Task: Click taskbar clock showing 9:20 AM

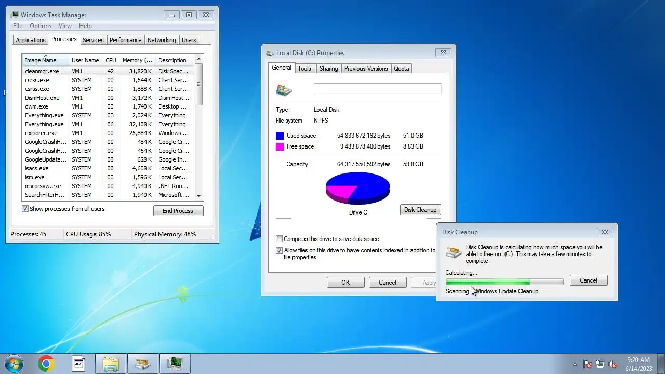Action: tap(639, 364)
